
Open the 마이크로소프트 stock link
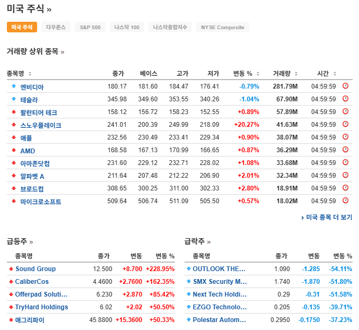coord(41,202)
